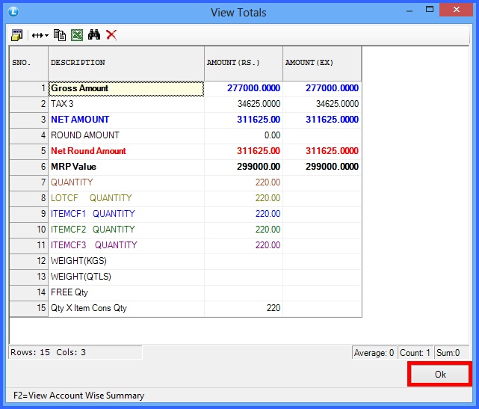The image size is (479, 409).
Task: Select the Qty X Item Cons Qty cell
Action: tap(126, 308)
